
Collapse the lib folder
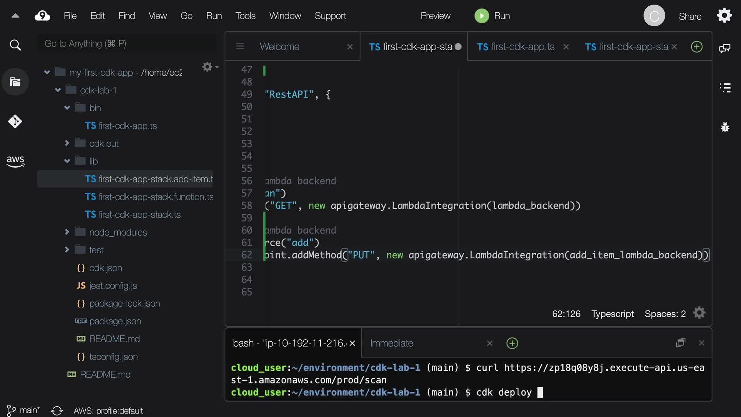tap(67, 161)
